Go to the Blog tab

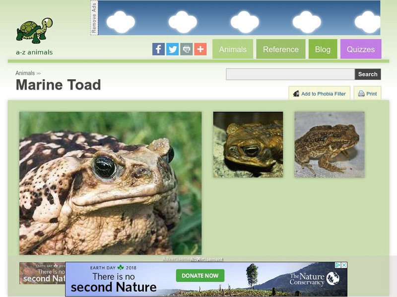coord(323,49)
